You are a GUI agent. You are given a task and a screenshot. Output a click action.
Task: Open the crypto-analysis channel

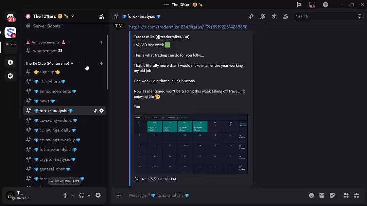pos(54,159)
